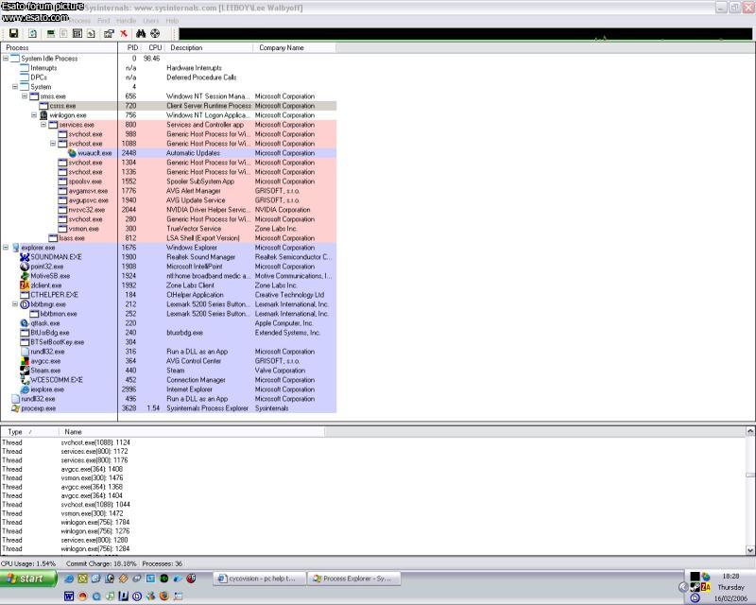The image size is (756, 605).
Task: Click the lower pane scroll down arrow
Action: tap(749, 550)
